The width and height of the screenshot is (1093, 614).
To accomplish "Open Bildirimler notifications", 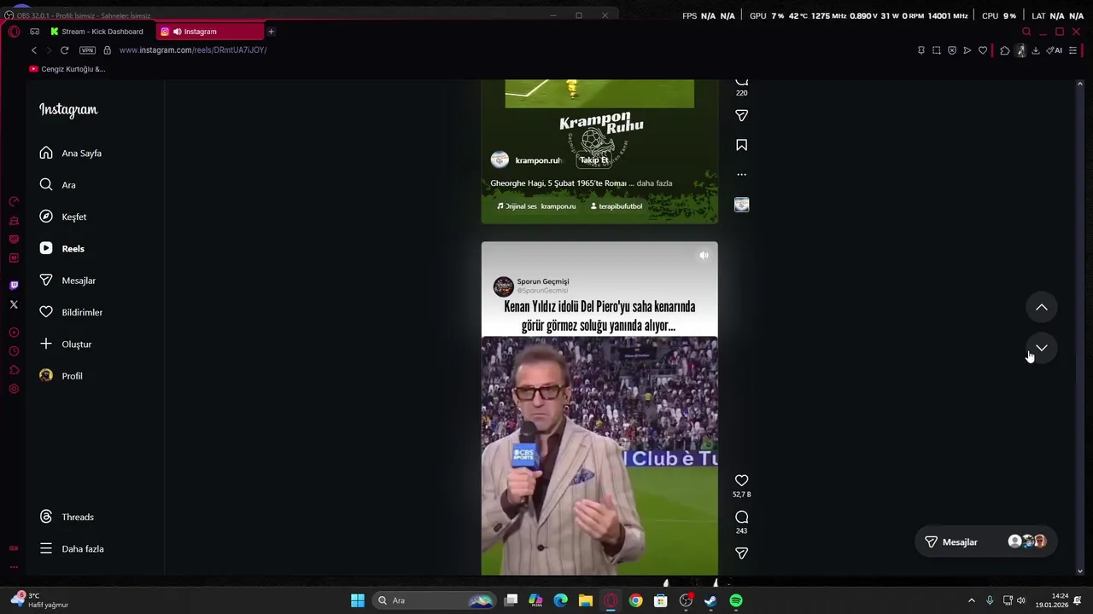I will coord(70,312).
